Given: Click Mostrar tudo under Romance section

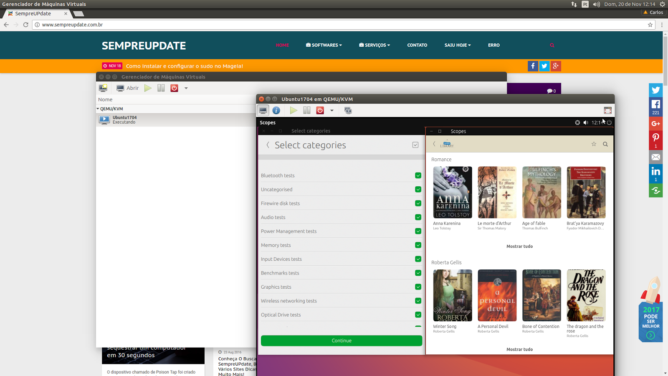Looking at the screenshot, I should click(519, 246).
